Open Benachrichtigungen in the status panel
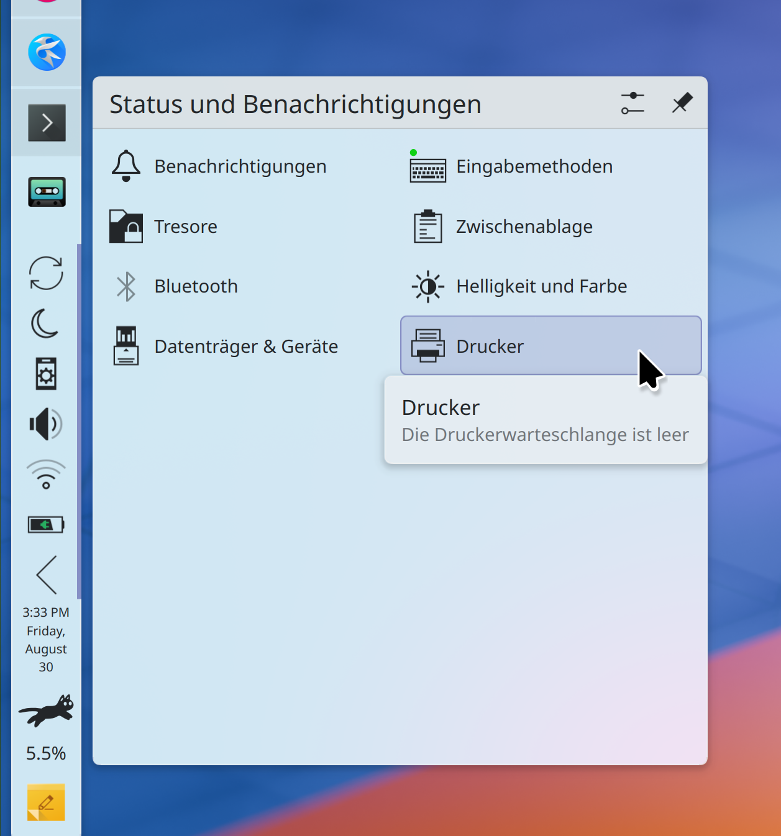Viewport: 781px width, 836px height. click(239, 166)
